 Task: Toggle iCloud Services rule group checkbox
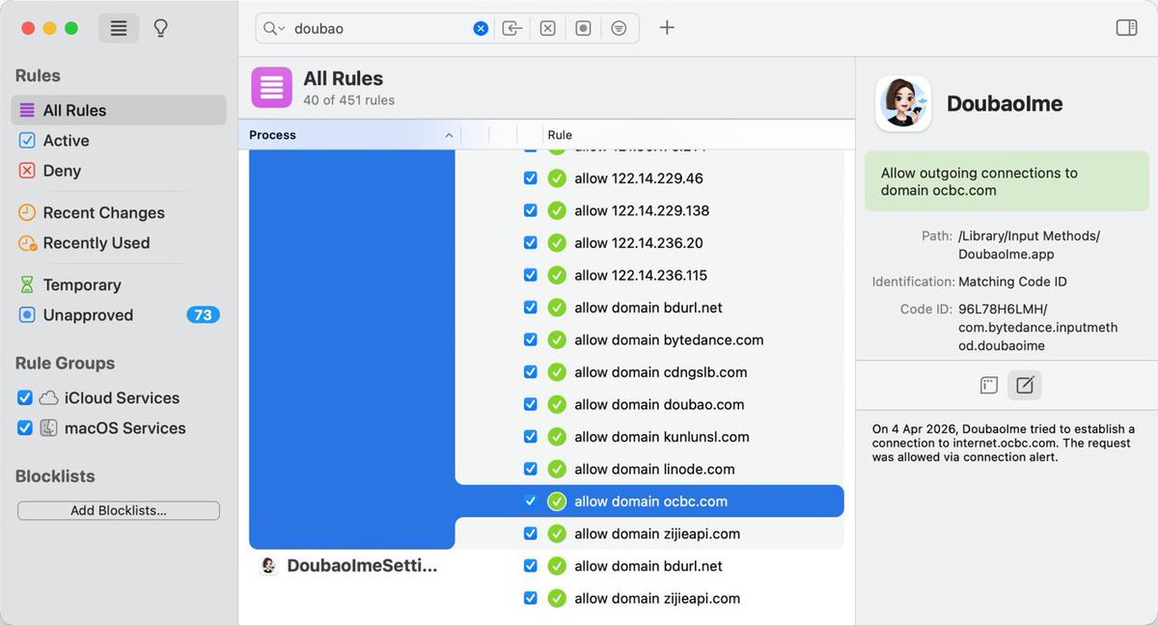coord(25,397)
